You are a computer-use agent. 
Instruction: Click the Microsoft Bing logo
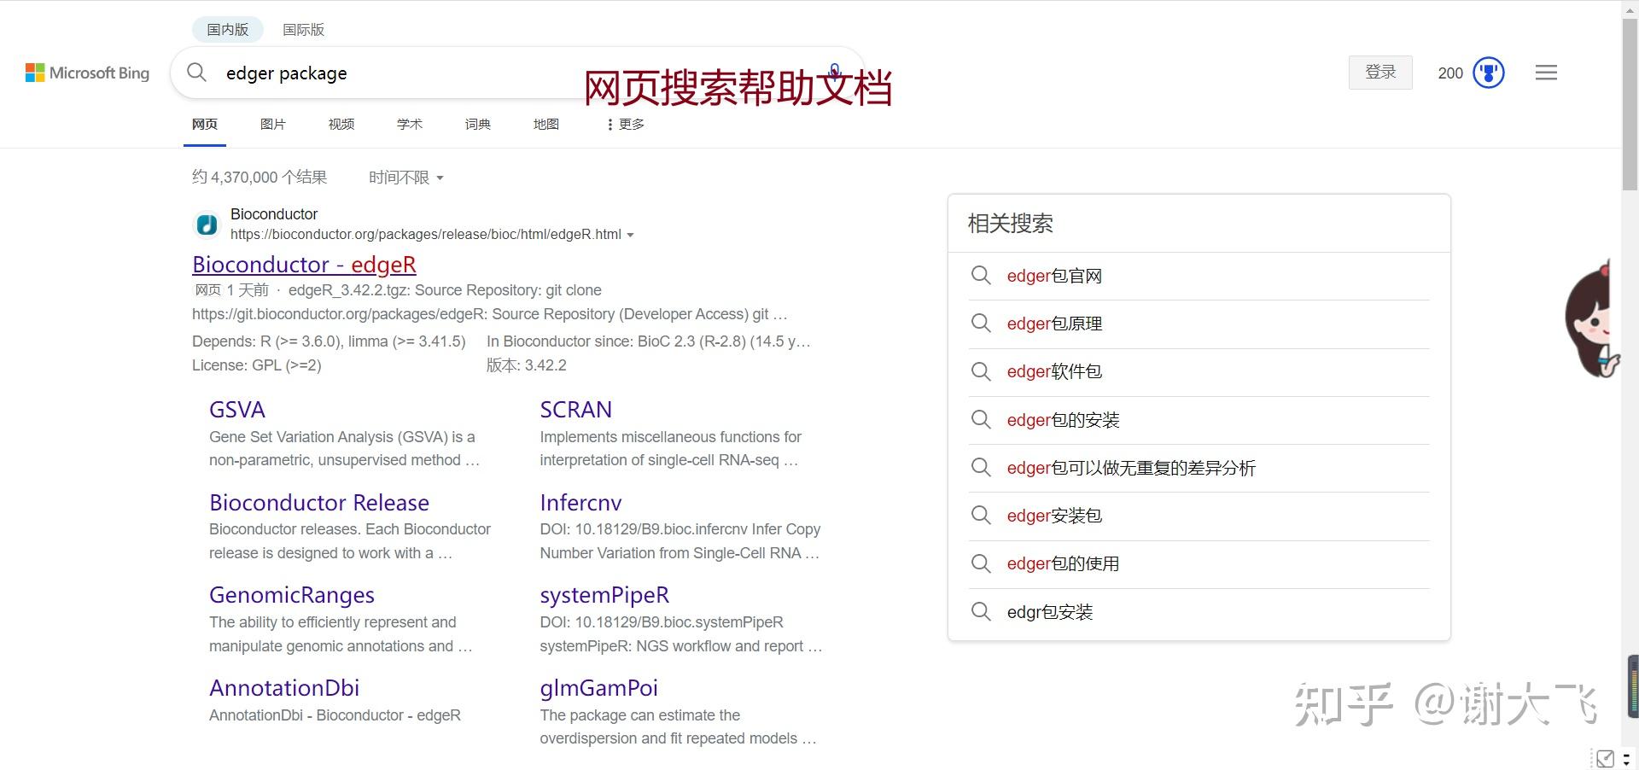coord(87,73)
